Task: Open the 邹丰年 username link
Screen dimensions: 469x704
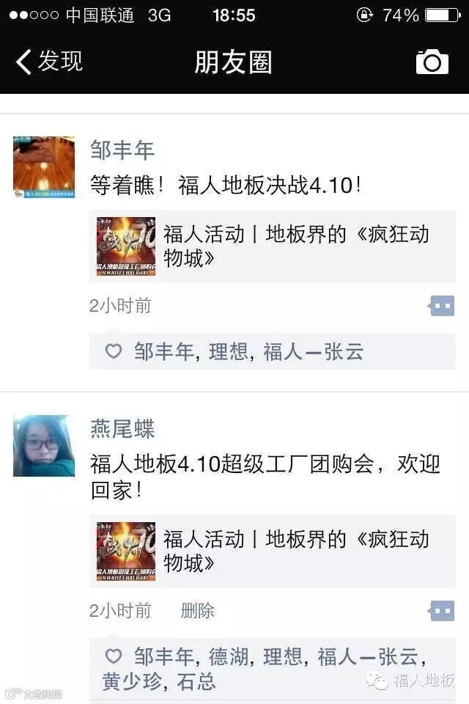Action: pos(122,150)
